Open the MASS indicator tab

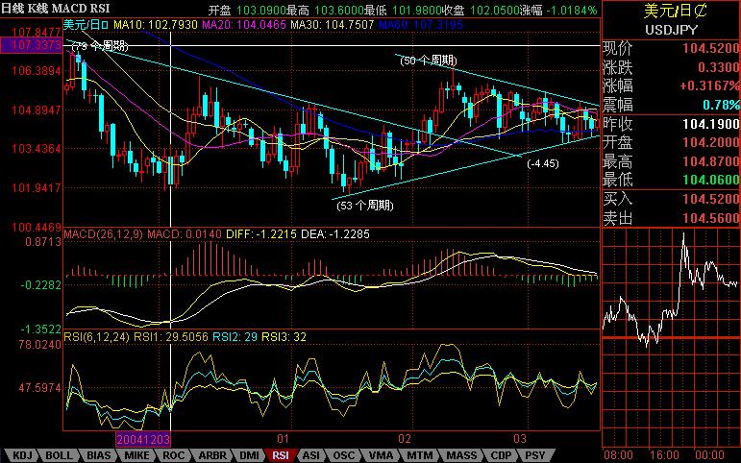pyautogui.click(x=461, y=455)
